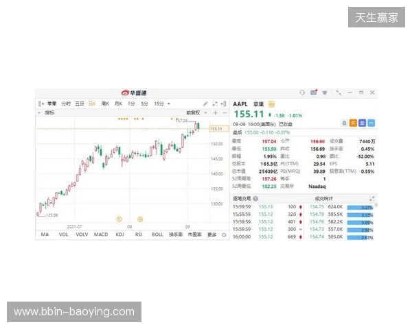Expand the trades panel via corner icon
The width and height of the screenshot is (412, 329).
372,199
